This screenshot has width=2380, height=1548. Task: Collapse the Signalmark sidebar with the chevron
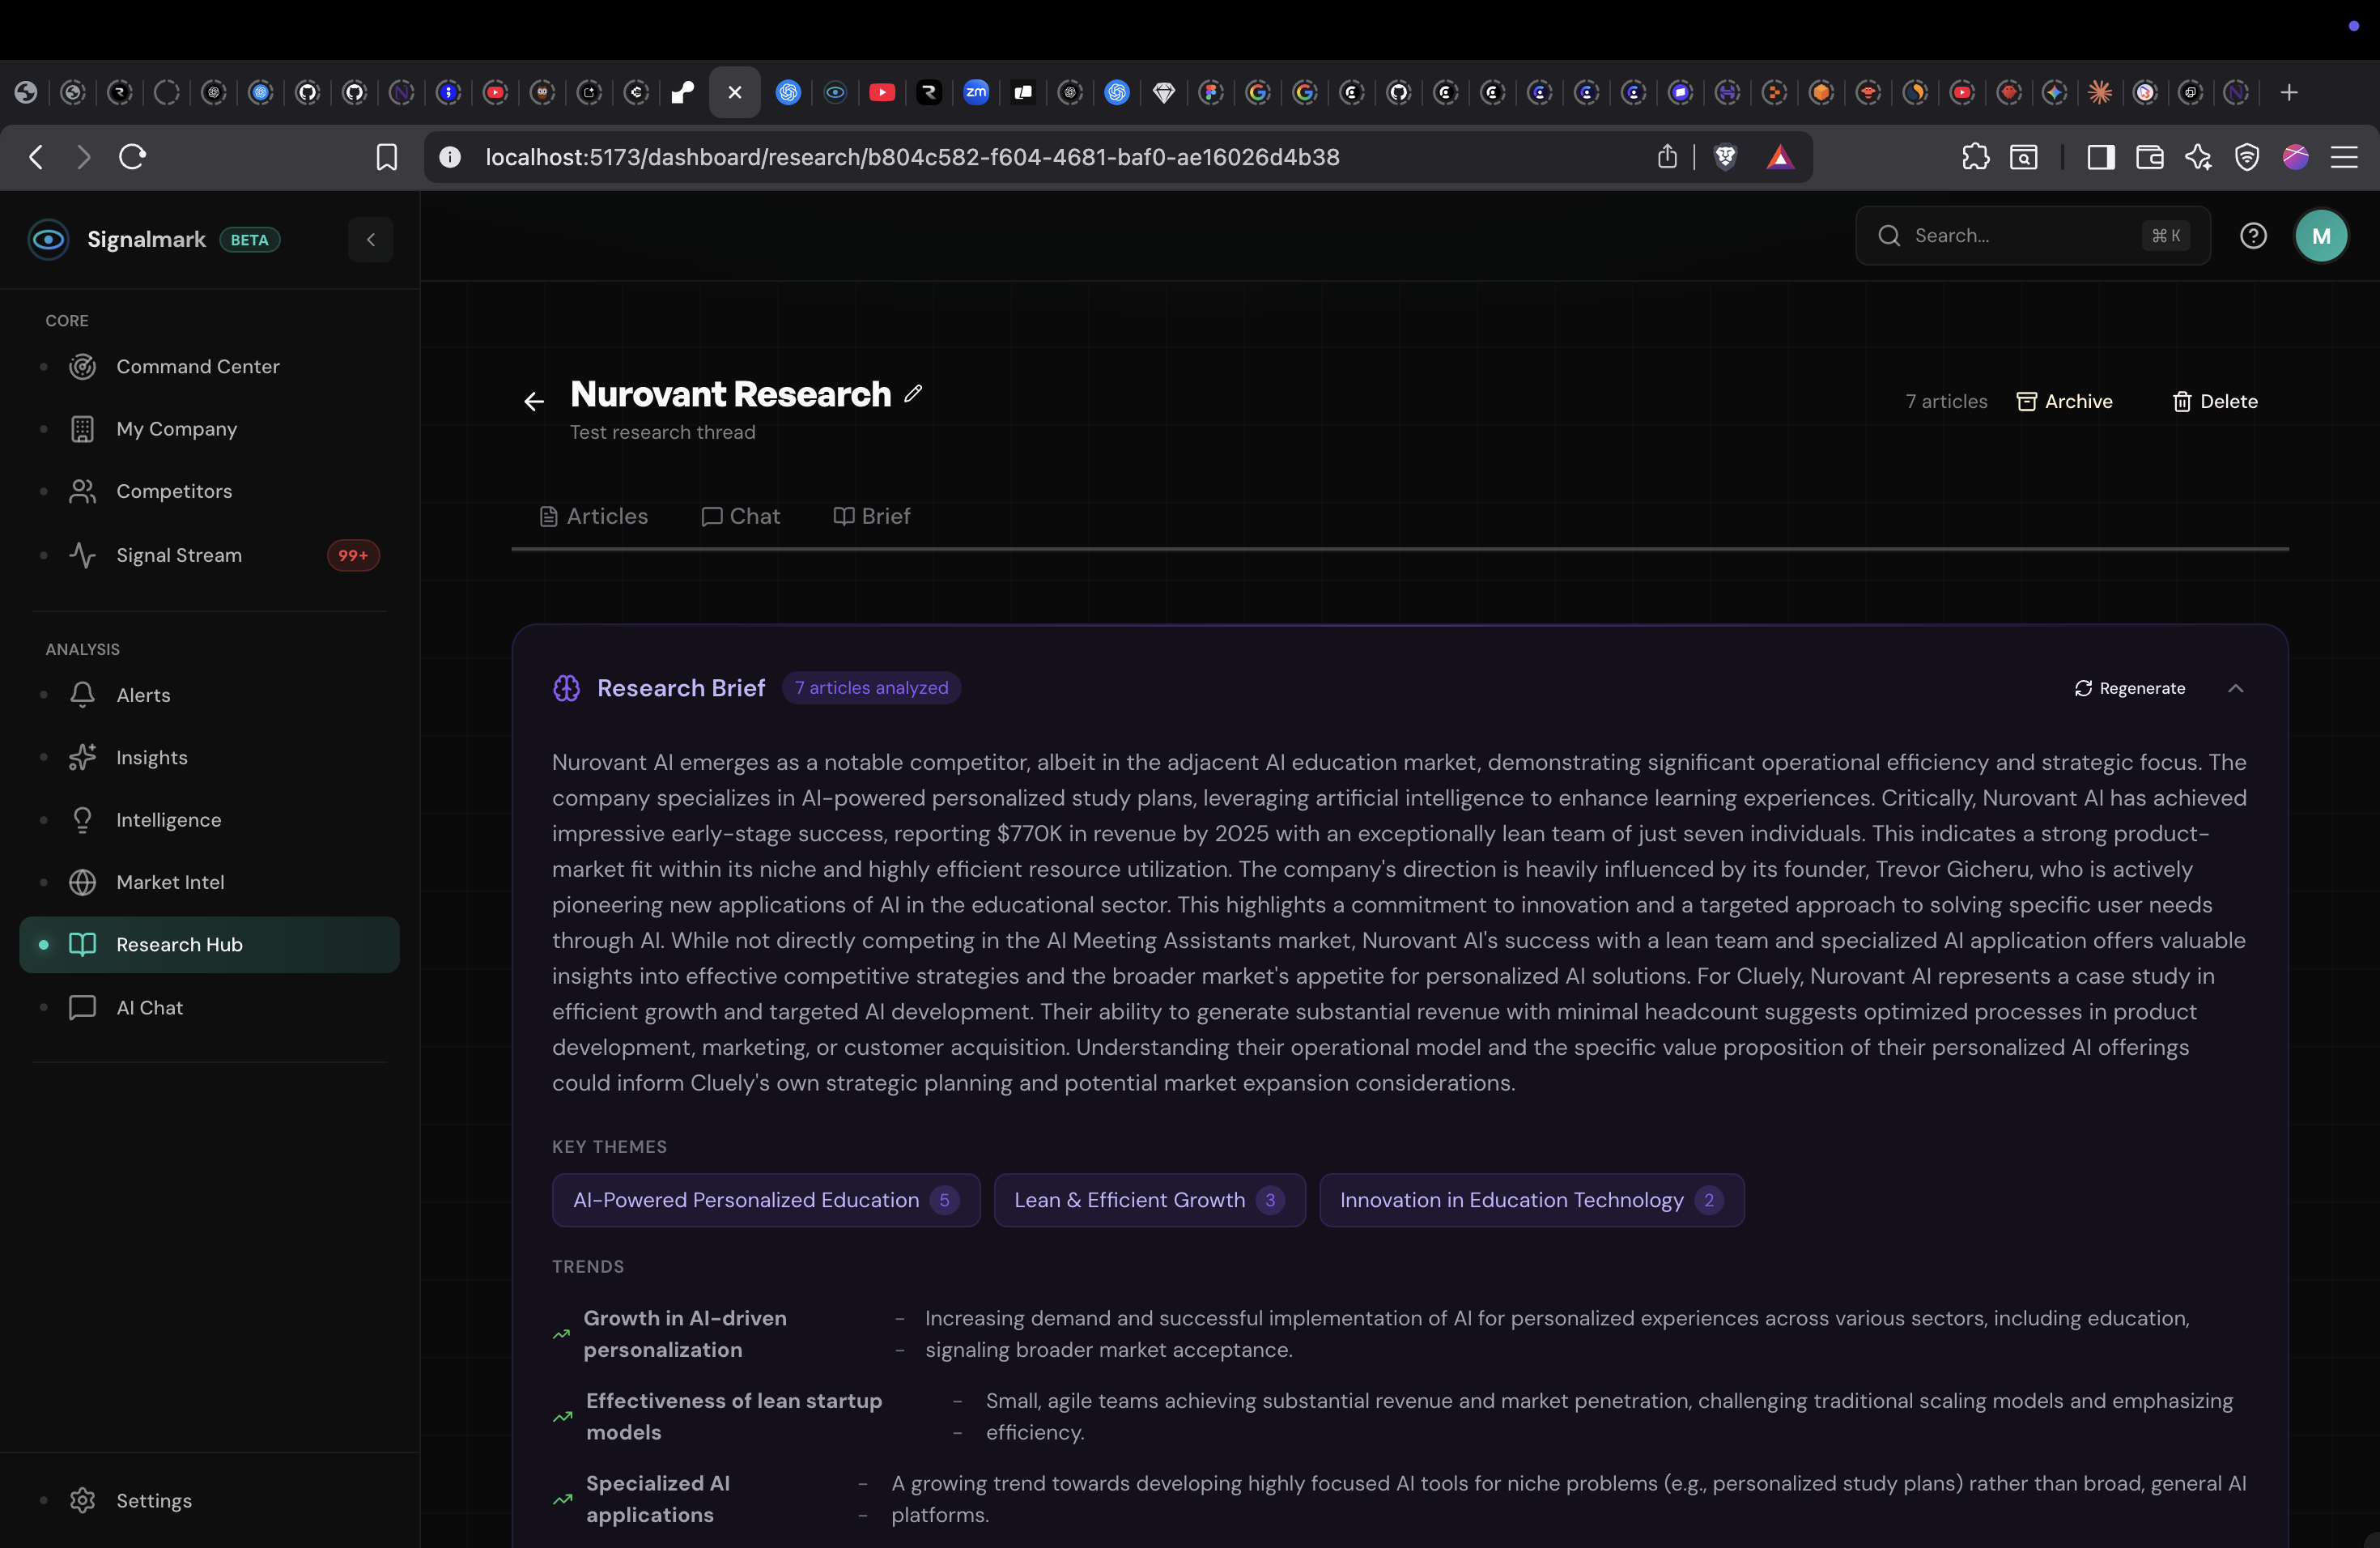tap(370, 240)
